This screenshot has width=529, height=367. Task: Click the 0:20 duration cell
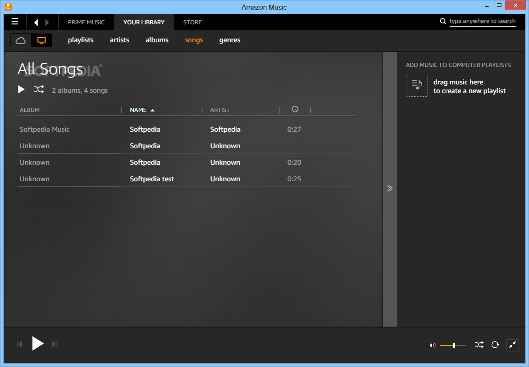click(294, 162)
